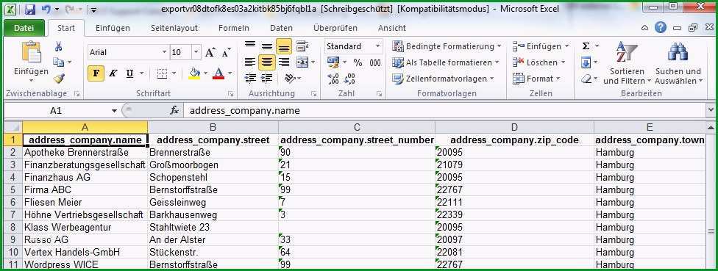Switch to the Formeln tab
This screenshot has width=718, height=271.
coord(233,28)
